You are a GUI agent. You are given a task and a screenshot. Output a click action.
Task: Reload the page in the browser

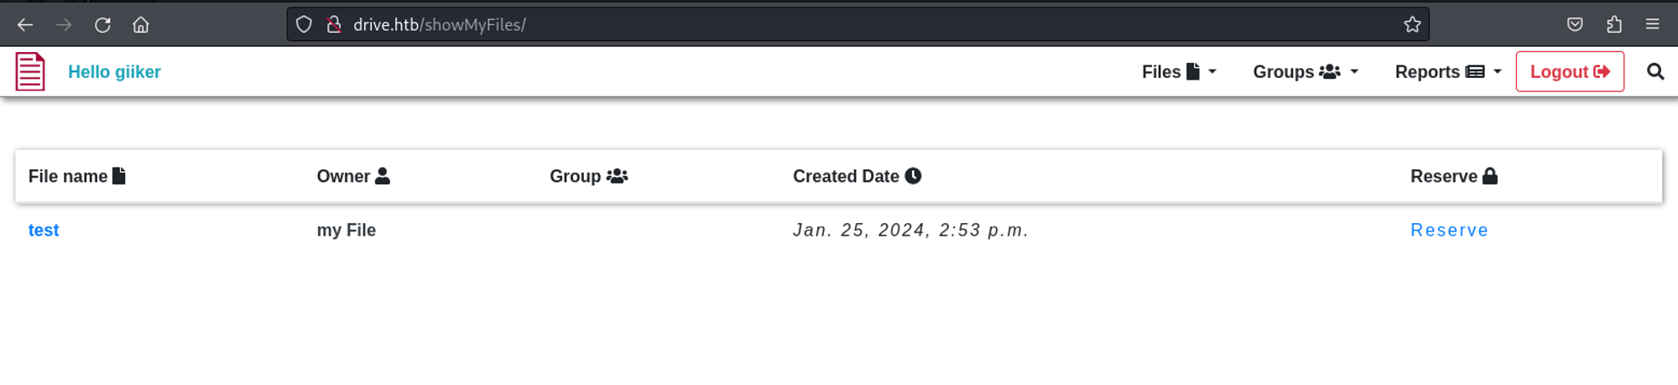(102, 24)
